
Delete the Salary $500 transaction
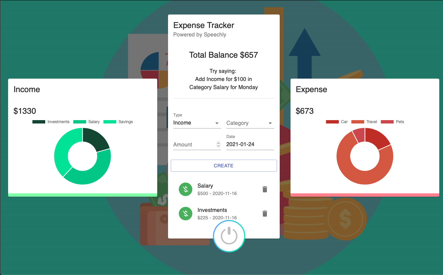[x=265, y=189]
